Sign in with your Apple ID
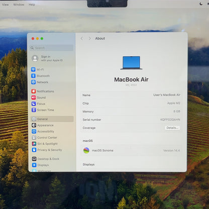Screen dimensions: 209x209 [47, 58]
